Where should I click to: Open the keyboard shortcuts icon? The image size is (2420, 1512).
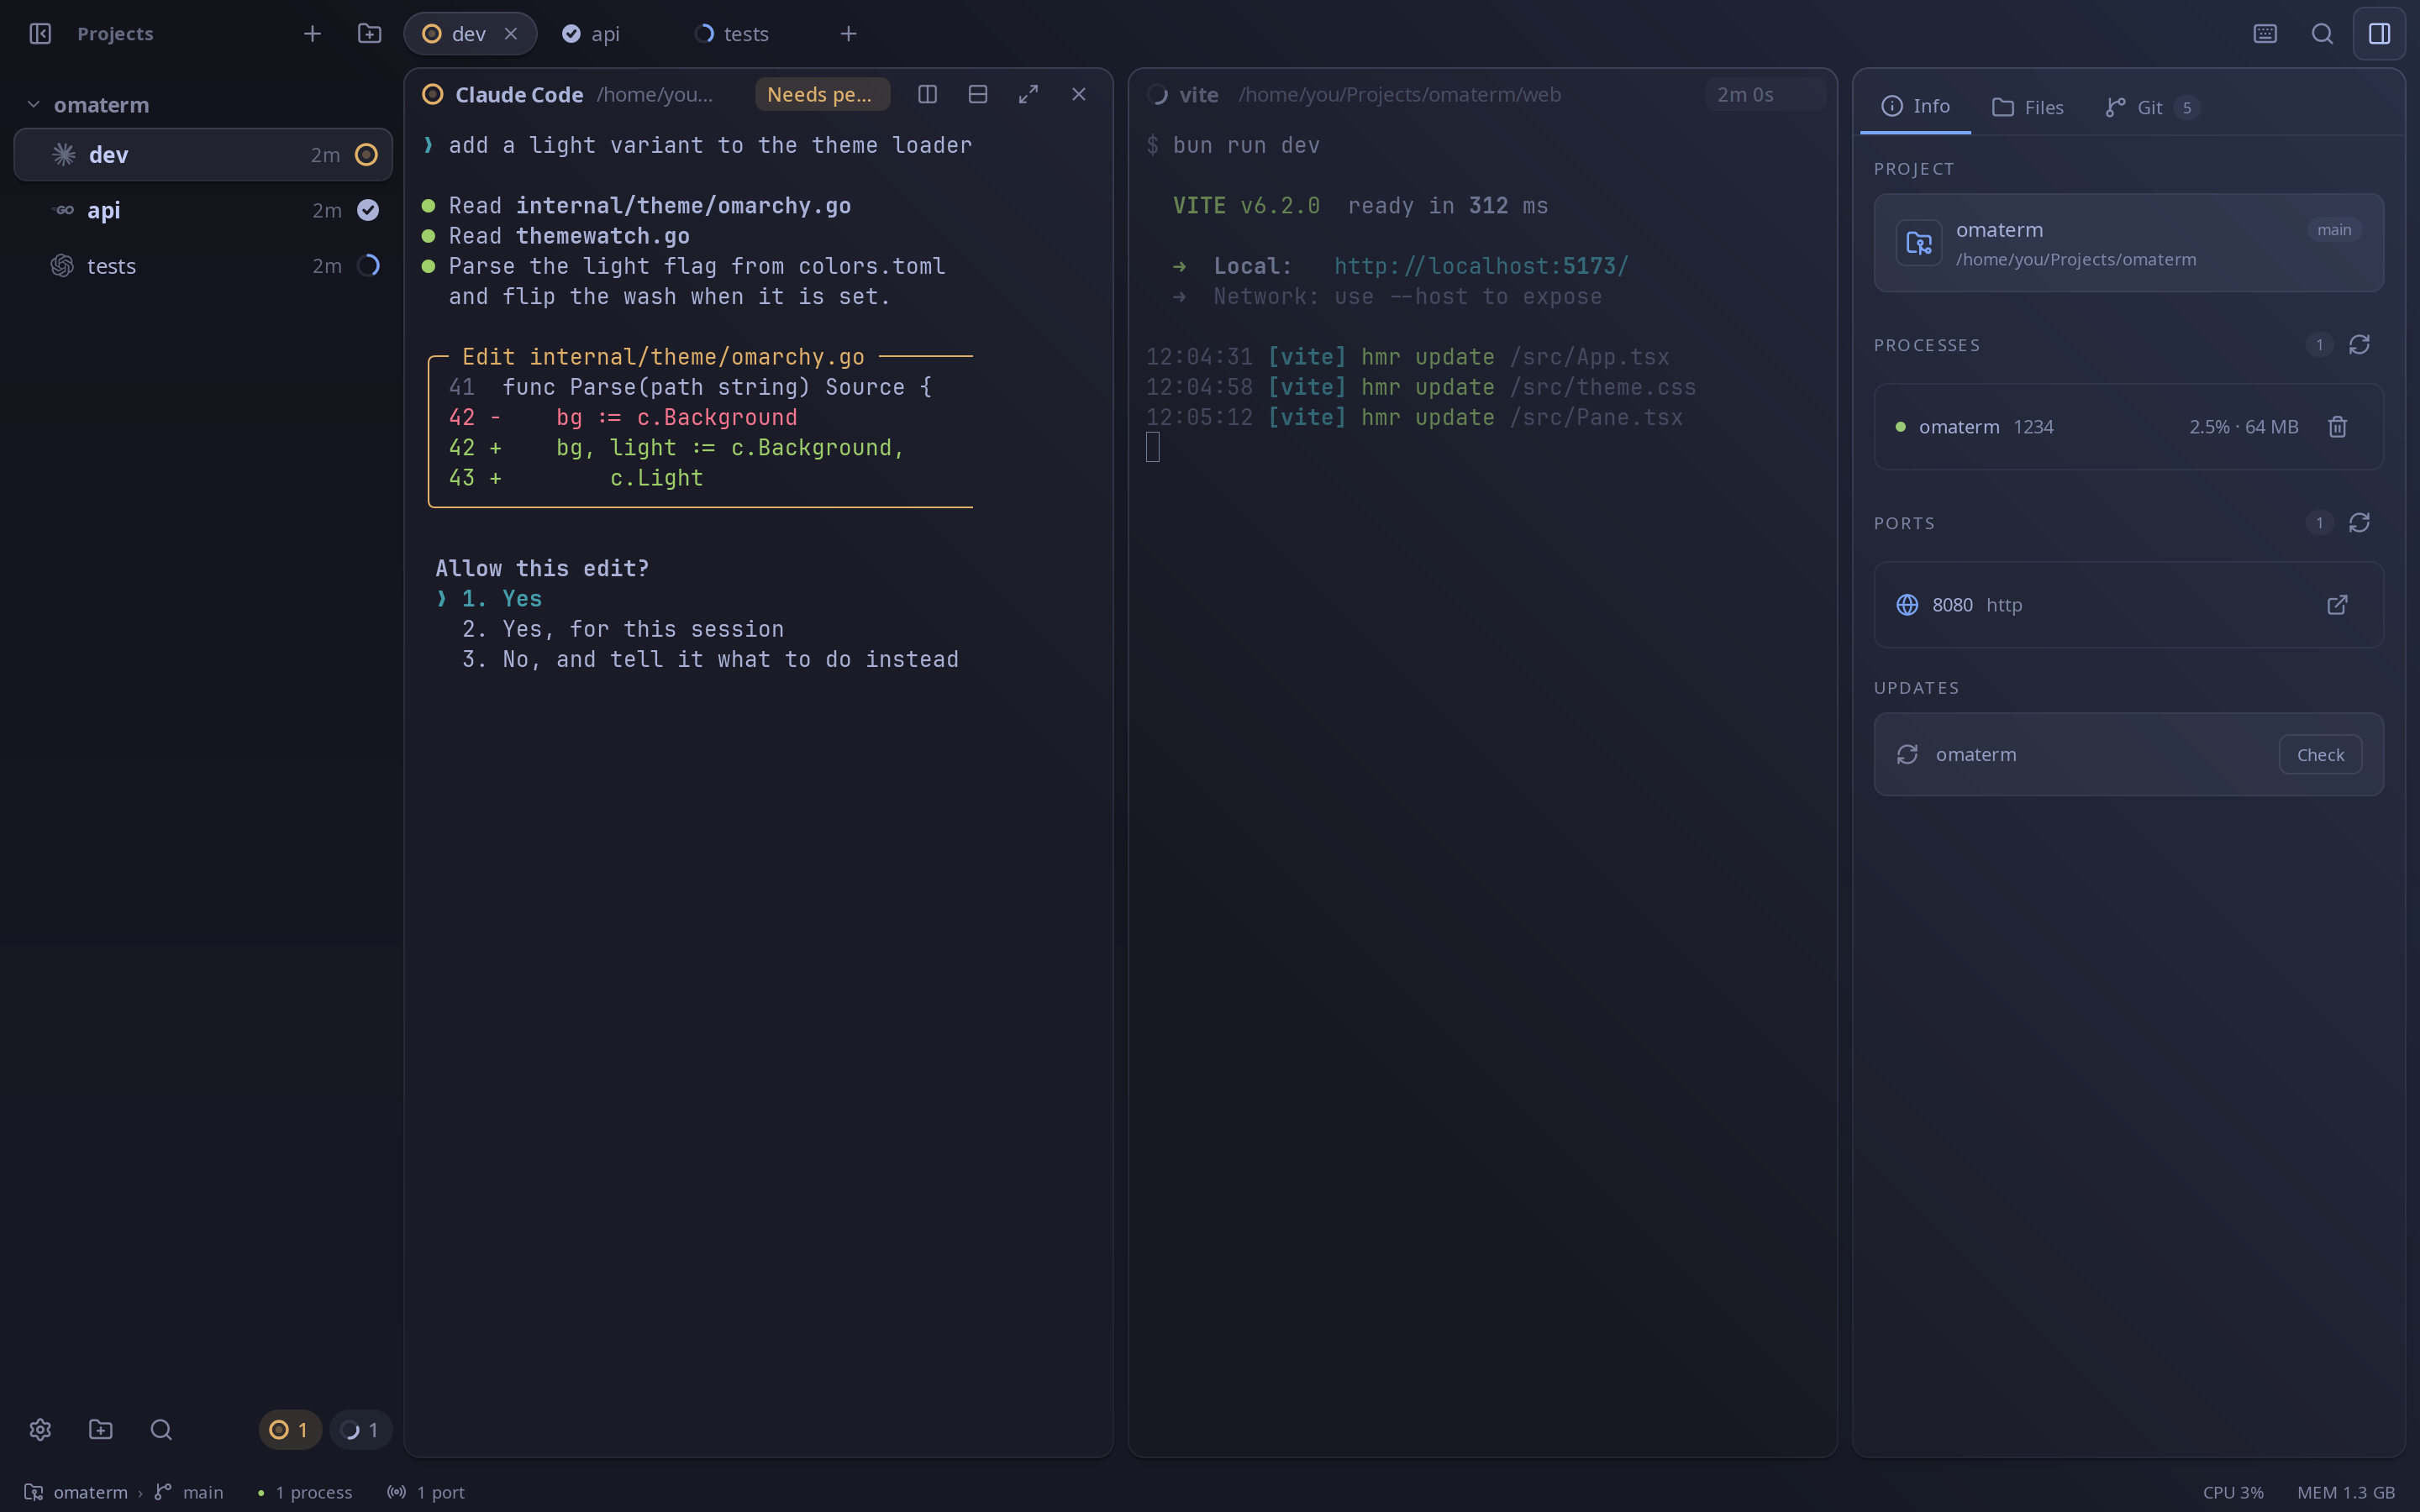click(2265, 34)
